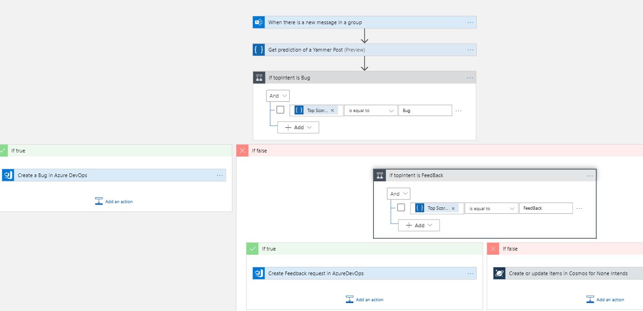The height and width of the screenshot is (311, 643).
Task: Open row options ellipsis beside FeedBack value
Action: pyautogui.click(x=579, y=208)
